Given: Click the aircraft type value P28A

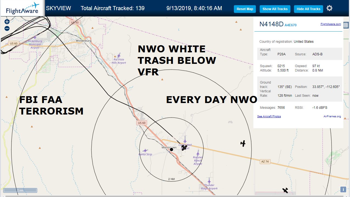Looking at the screenshot, I should pos(281,54).
